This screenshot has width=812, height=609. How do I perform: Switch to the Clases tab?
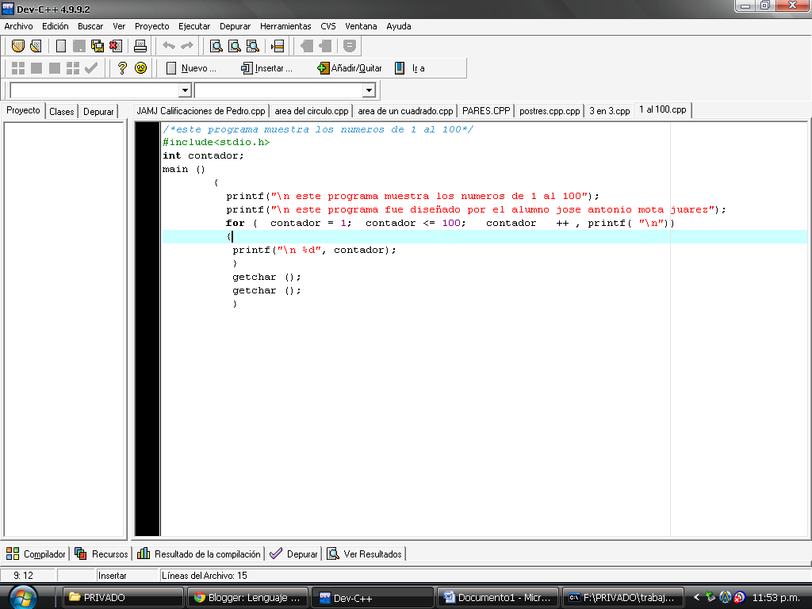point(61,111)
